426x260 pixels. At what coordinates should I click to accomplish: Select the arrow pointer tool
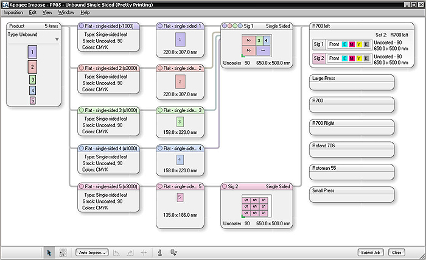coord(50,252)
